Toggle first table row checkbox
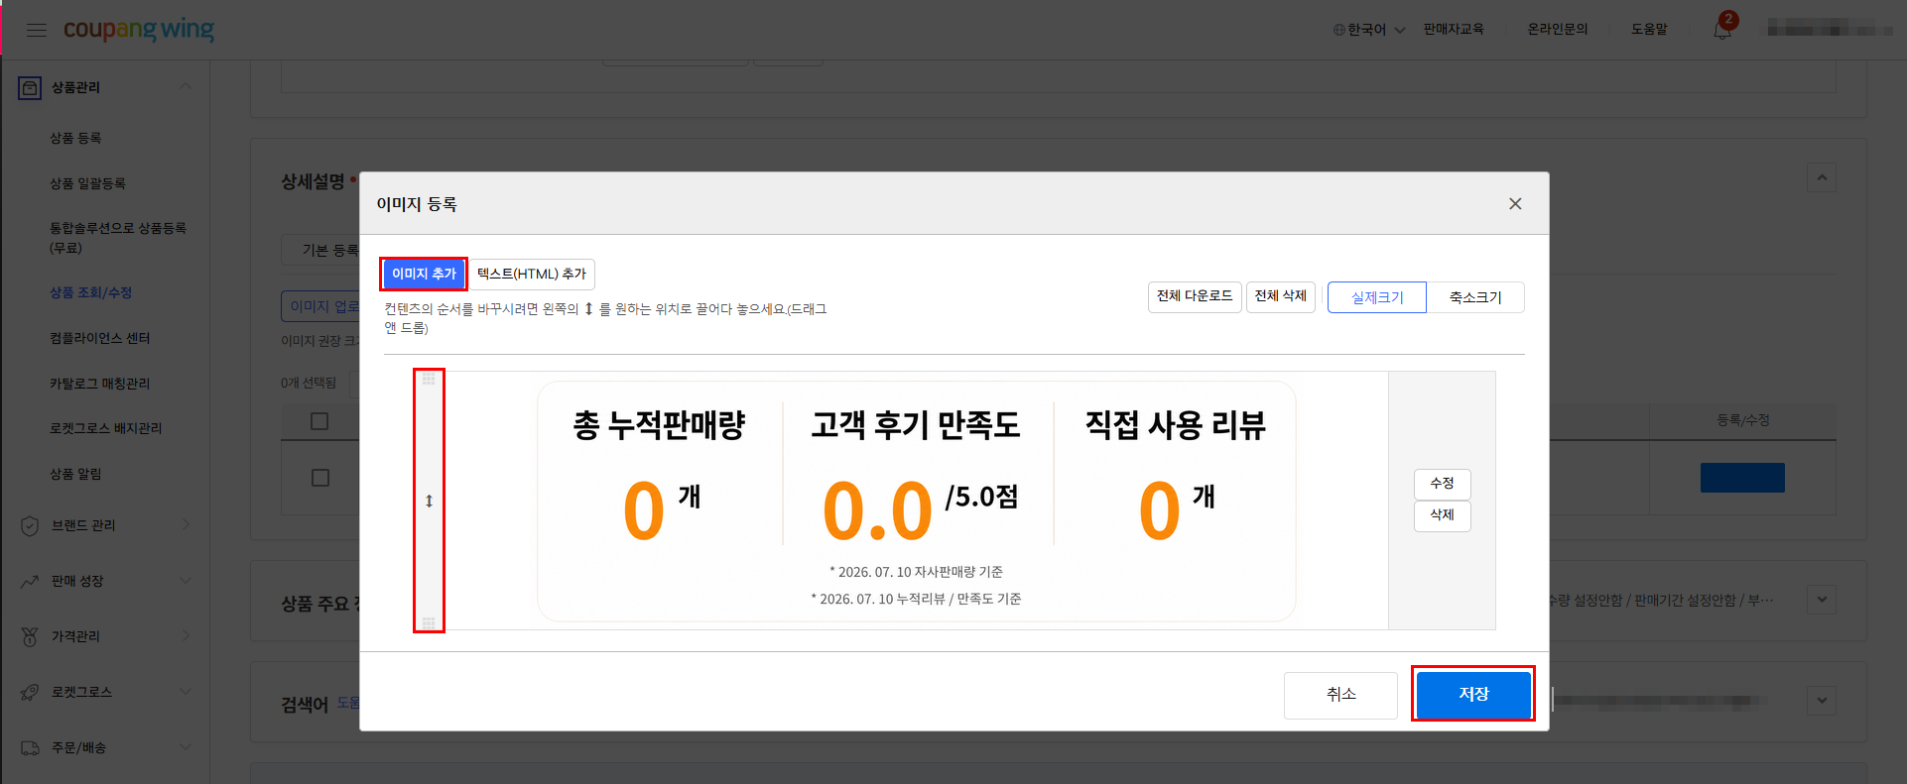 (x=319, y=478)
